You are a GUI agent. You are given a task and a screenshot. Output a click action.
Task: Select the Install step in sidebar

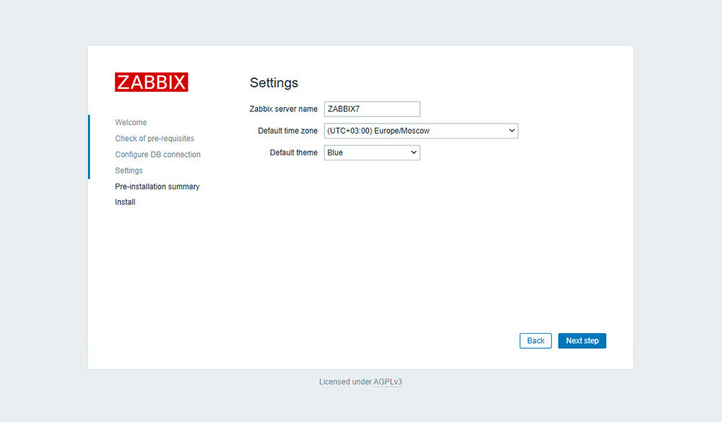[125, 202]
